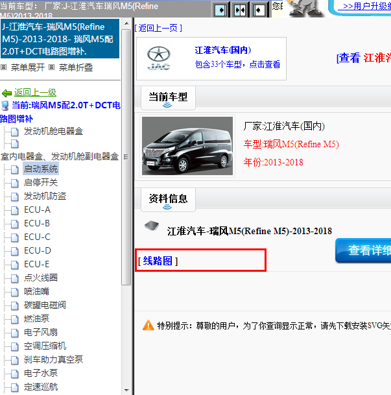Click the center-split panel layout icon
The width and height of the screenshot is (391, 395).
click(240, 10)
